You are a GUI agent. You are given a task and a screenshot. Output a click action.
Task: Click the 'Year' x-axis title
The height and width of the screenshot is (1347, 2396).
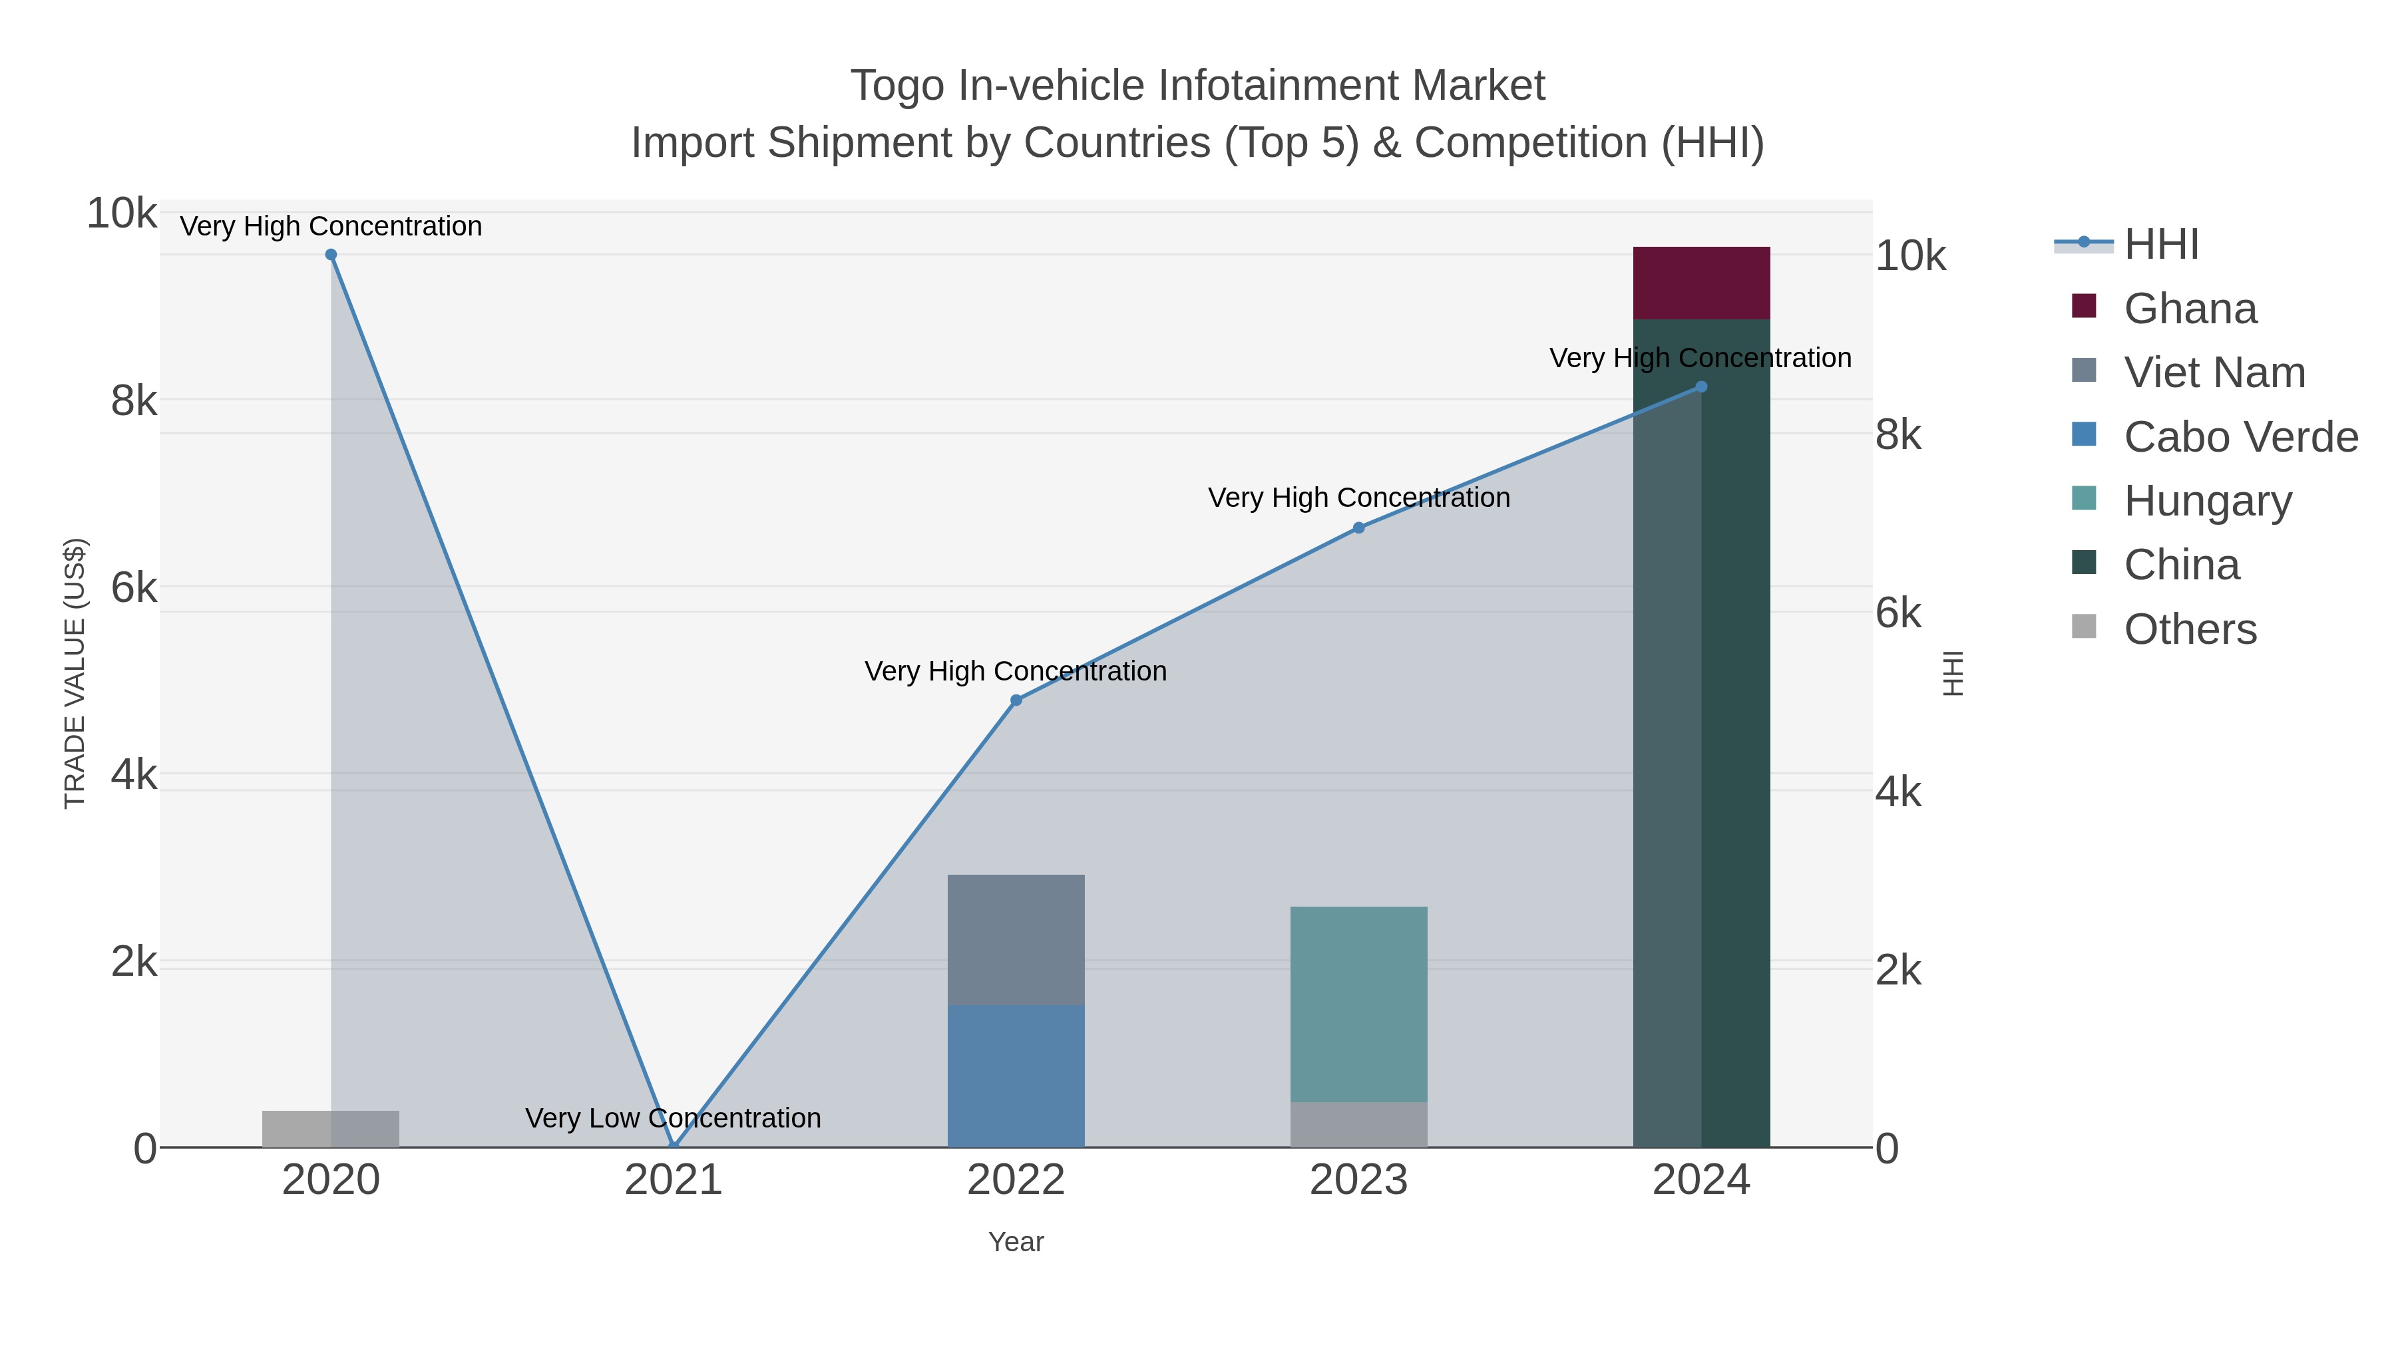point(1016,1242)
